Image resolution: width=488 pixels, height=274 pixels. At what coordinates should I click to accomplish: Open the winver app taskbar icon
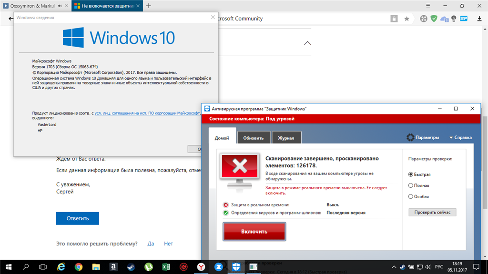click(x=254, y=267)
